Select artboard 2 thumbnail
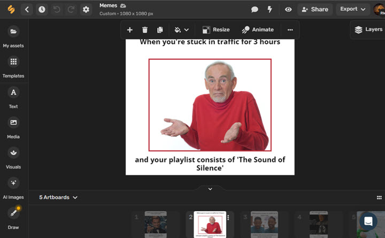Screen dimensions: 385x238 [210, 225]
